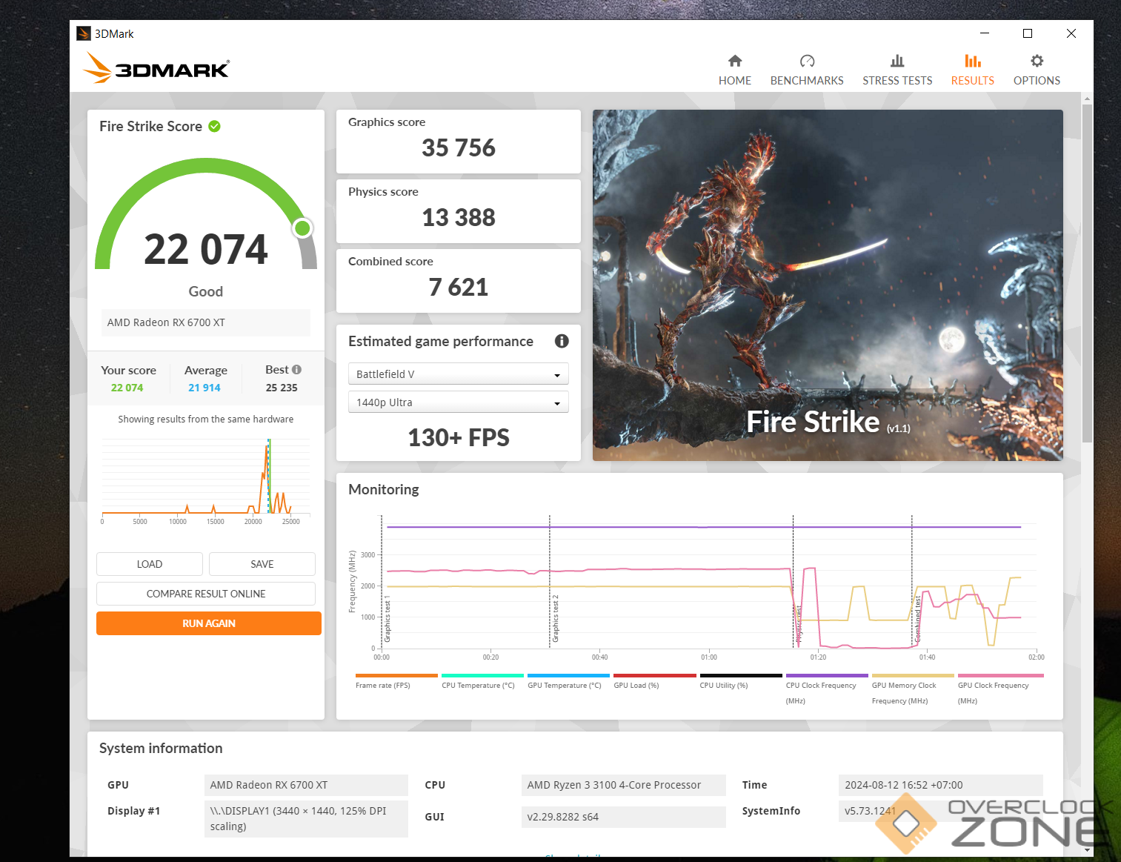
Task: Click the large 22 074 gauge score
Action: (x=206, y=249)
